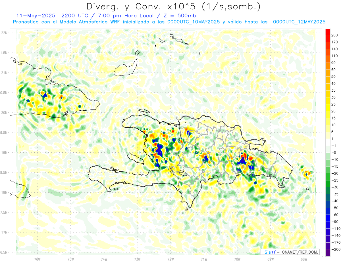Viewport: 341px width, 263px height.
Task: Click the '-170' value on the color scale
Action: (336, 242)
